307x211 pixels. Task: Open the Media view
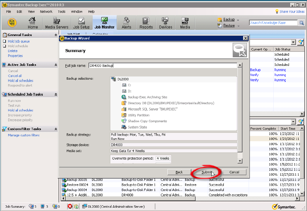[185, 23]
